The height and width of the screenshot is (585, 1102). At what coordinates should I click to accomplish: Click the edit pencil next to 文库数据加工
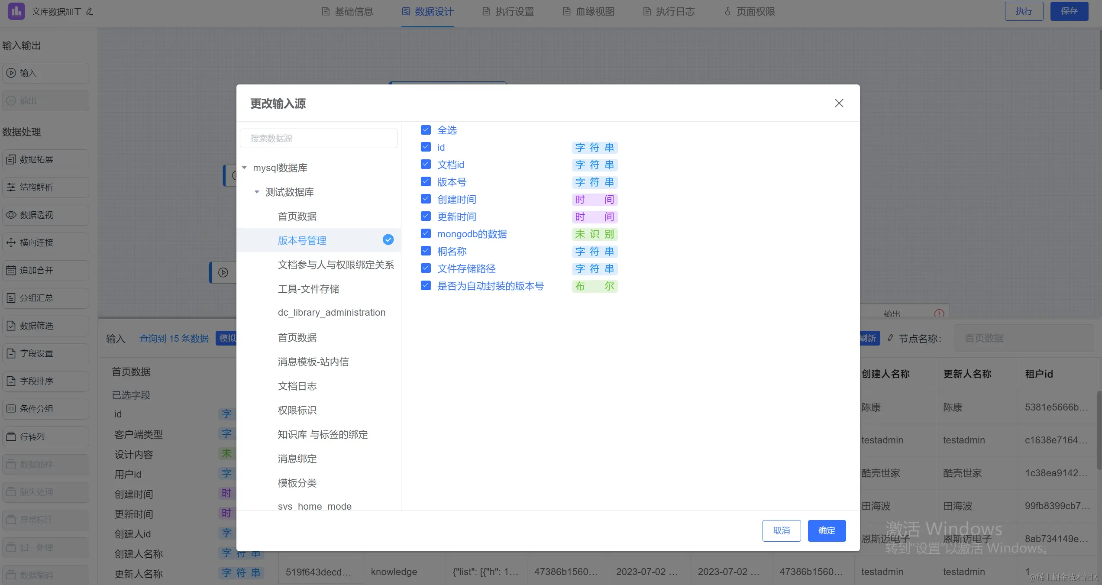click(x=90, y=12)
